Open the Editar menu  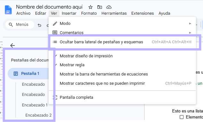pyautogui.click(x=41, y=13)
